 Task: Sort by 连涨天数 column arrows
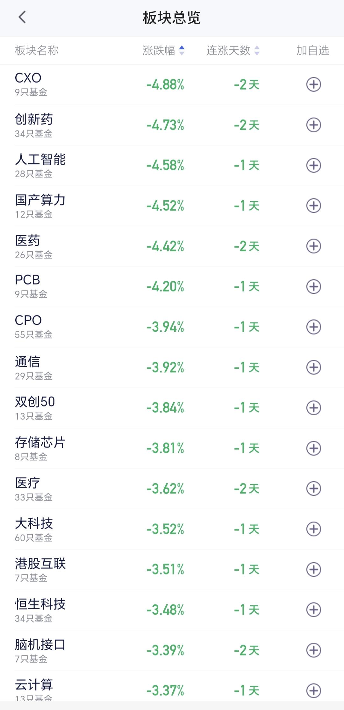pyautogui.click(x=257, y=50)
